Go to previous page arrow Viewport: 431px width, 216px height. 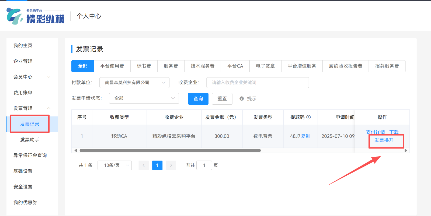[144, 165]
